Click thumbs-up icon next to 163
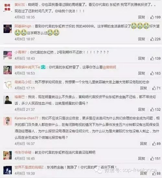This screenshot has height=178, width=162. point(152,73)
